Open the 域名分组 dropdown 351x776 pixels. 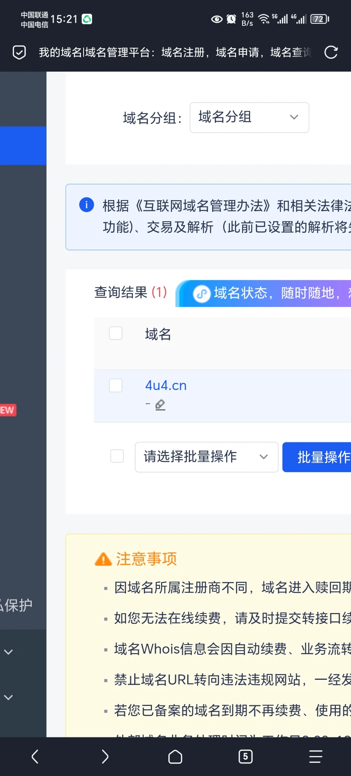(249, 117)
